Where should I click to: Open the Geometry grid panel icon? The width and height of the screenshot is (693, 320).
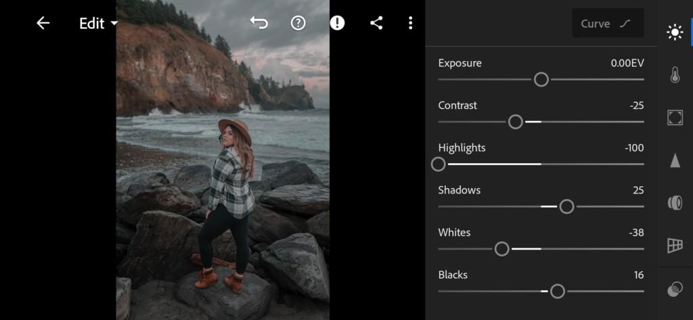coord(675,246)
